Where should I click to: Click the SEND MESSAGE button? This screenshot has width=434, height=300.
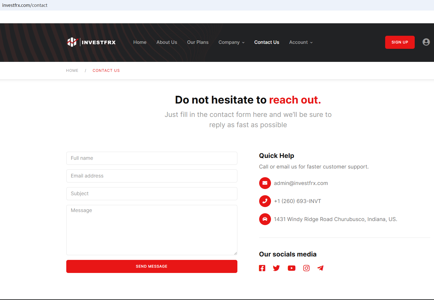tap(152, 266)
